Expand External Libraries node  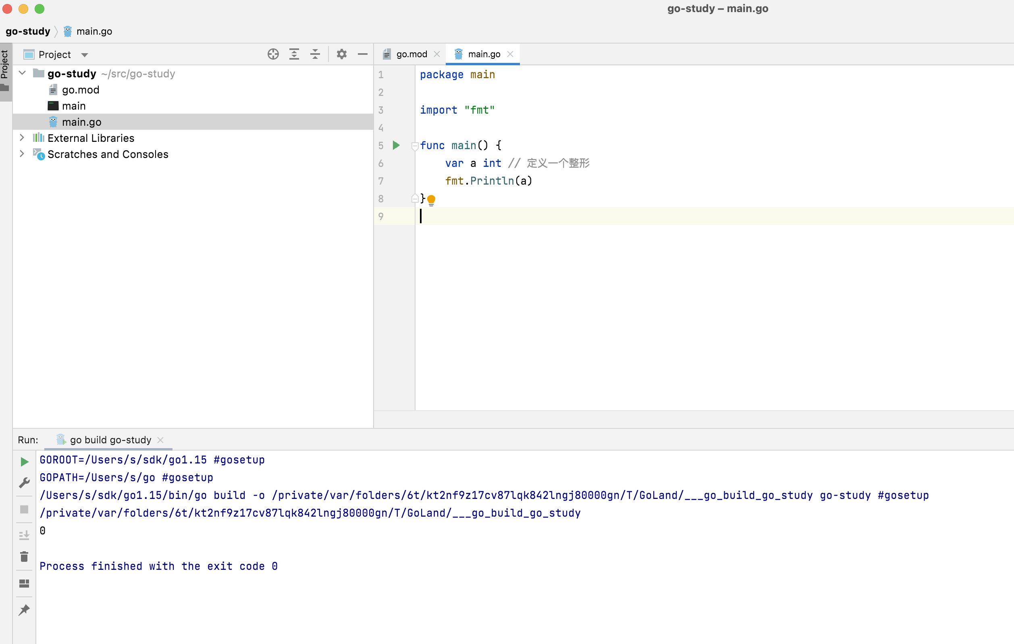pos(22,138)
